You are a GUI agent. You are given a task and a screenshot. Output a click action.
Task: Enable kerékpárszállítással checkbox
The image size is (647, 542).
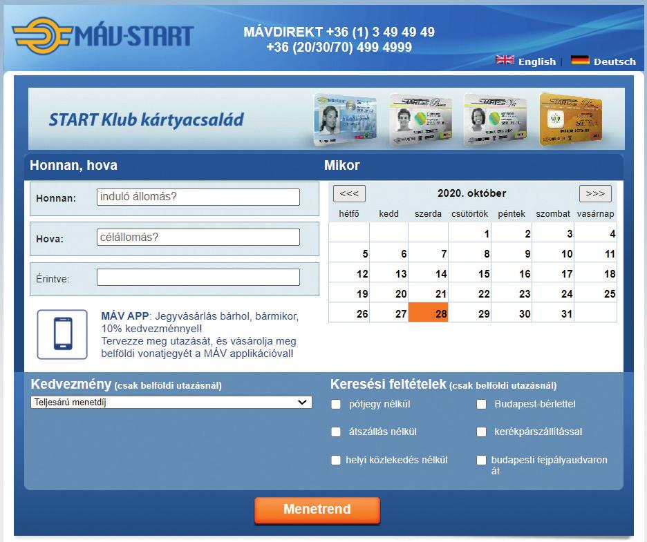[x=481, y=432]
